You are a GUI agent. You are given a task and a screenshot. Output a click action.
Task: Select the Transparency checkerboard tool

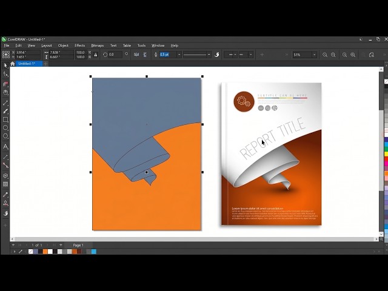coord(5,184)
